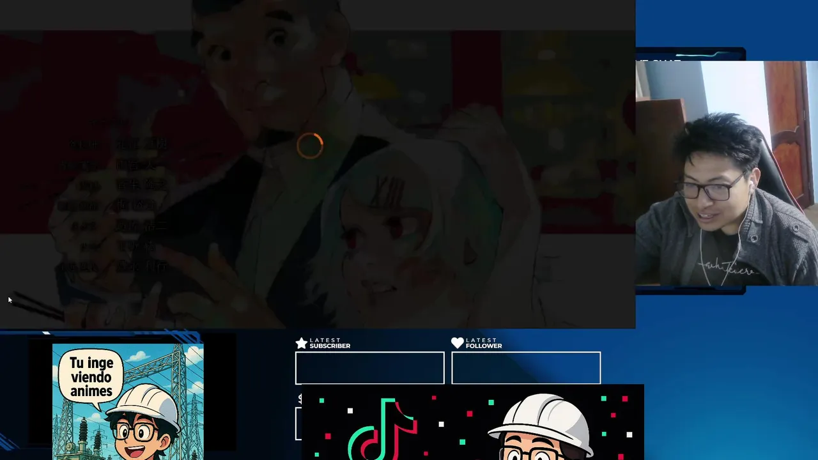Viewport: 818px width, 460px height.
Task: Click the 'LATEST FOLLOWER' label
Action: click(484, 343)
